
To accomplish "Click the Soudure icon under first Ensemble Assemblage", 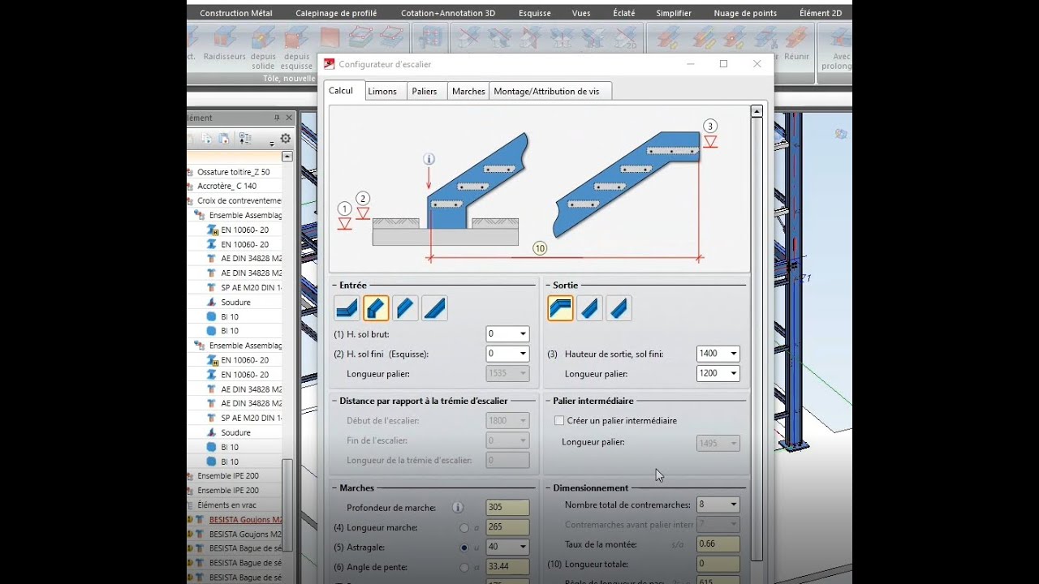I will [211, 303].
